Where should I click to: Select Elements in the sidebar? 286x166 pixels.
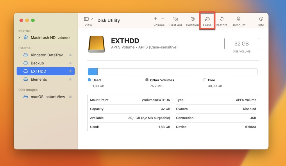(x=39, y=80)
